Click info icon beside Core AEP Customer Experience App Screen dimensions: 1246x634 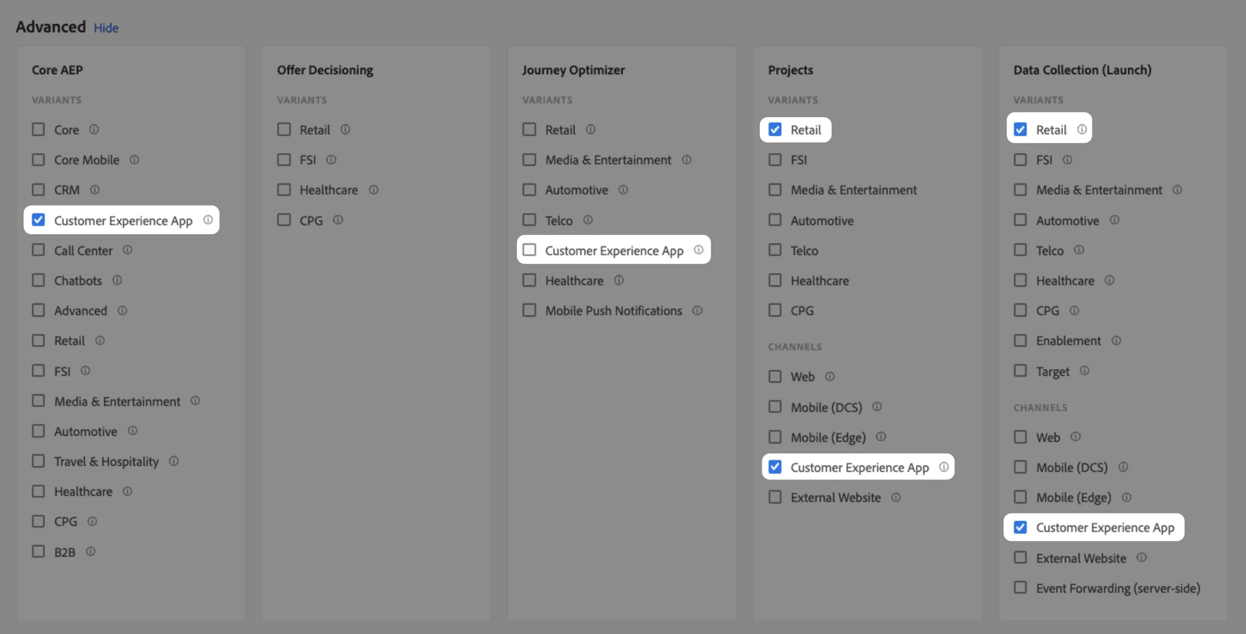[x=208, y=220]
